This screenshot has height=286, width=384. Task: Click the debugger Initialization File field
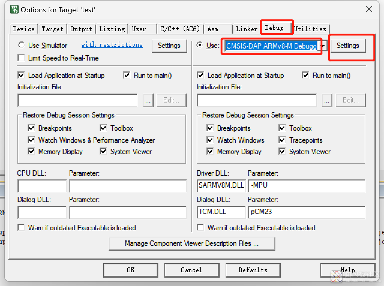pyautogui.click(x=257, y=100)
